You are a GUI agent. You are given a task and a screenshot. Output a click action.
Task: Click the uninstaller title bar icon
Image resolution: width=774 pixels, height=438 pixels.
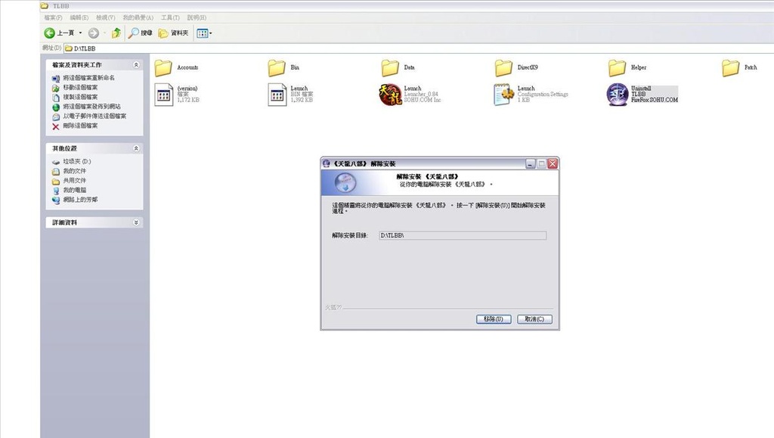327,163
